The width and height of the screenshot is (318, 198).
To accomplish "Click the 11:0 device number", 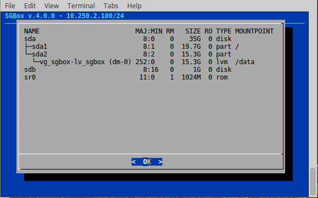I will (x=147, y=77).
